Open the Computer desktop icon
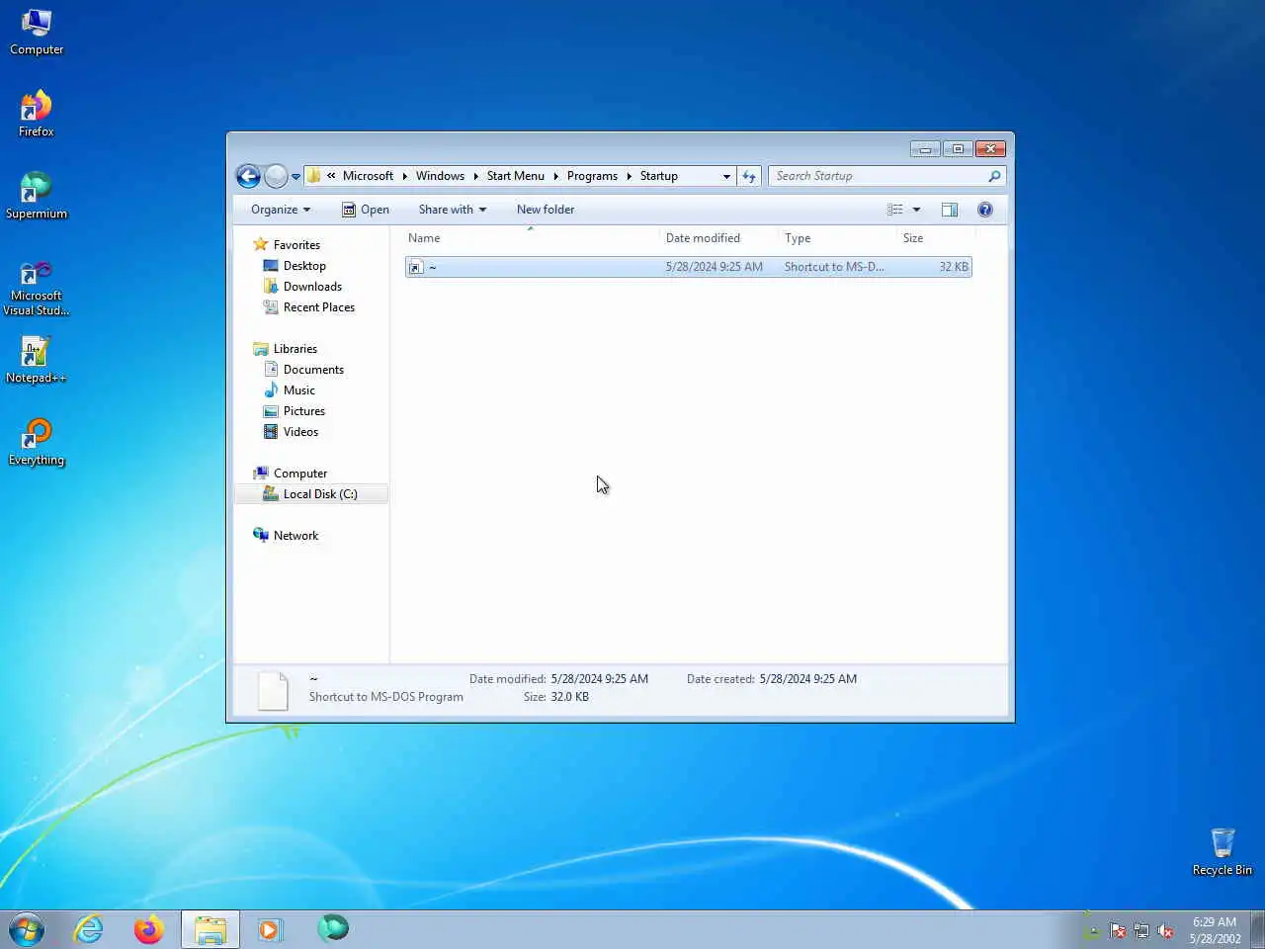 [x=37, y=33]
